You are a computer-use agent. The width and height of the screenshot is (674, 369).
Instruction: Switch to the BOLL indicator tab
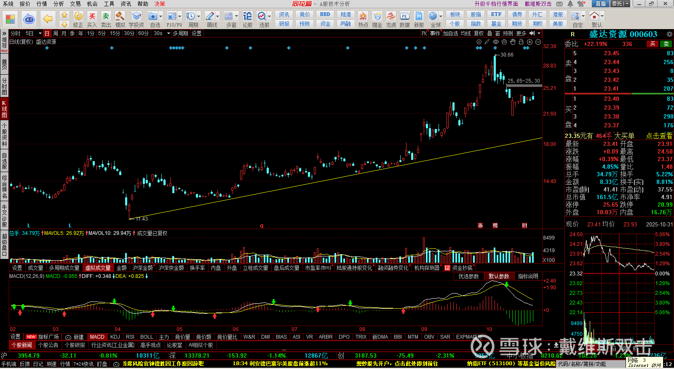(x=147, y=337)
